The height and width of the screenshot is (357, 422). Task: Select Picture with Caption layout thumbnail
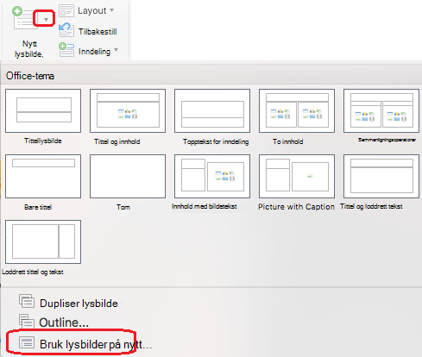click(297, 176)
